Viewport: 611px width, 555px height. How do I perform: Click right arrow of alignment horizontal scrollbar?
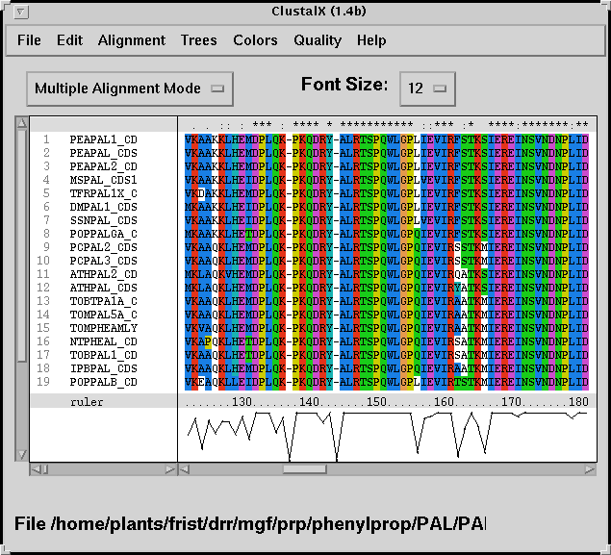(x=590, y=469)
